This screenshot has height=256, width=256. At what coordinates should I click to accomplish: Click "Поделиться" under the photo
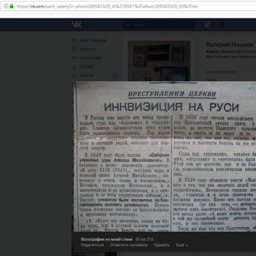pos(92,245)
